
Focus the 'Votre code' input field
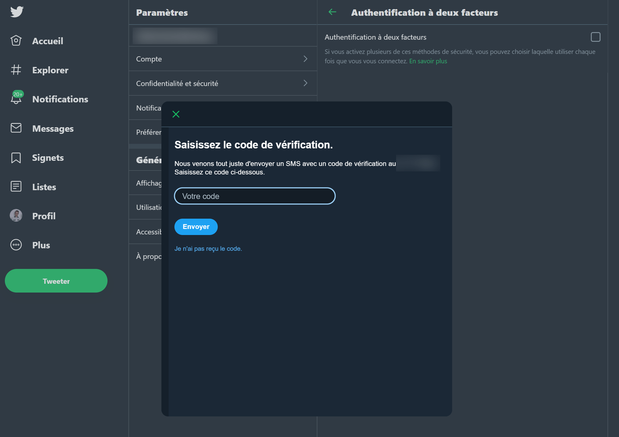pos(255,196)
